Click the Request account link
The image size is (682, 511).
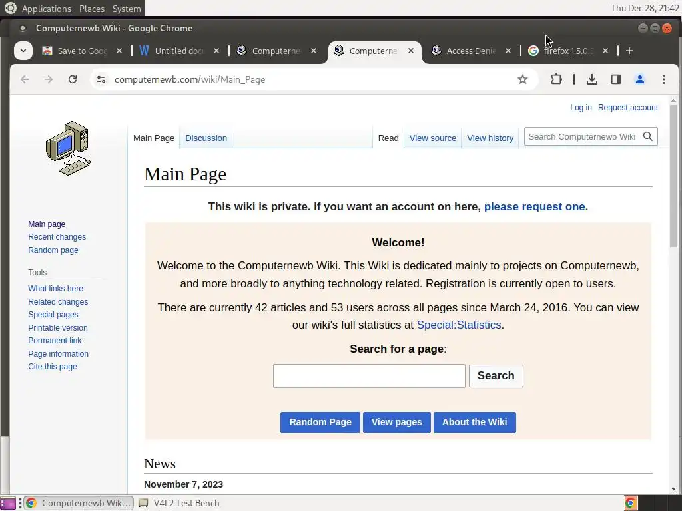point(628,108)
